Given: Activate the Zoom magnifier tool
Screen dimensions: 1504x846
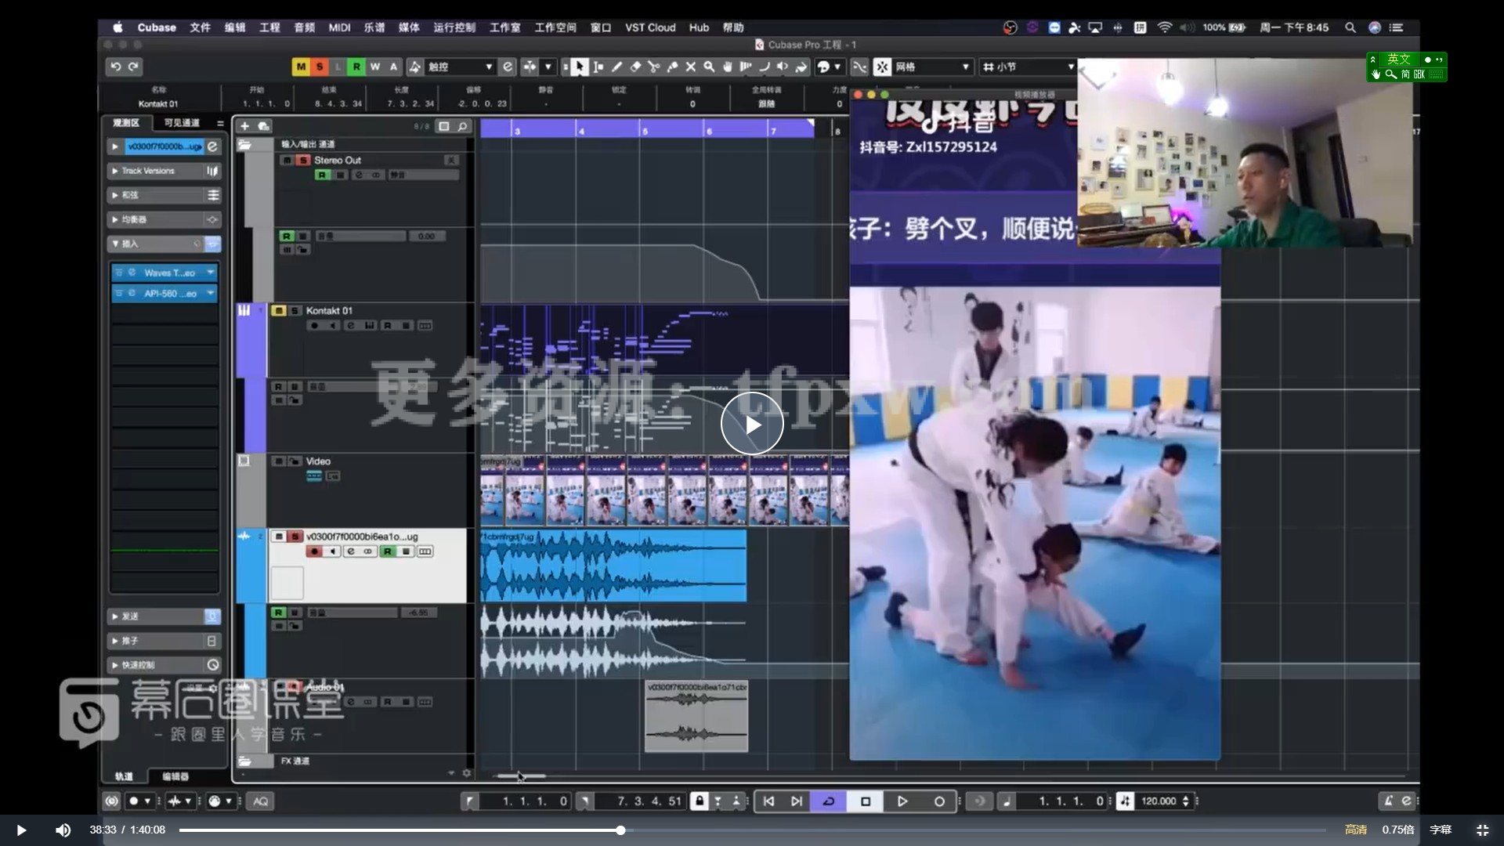Looking at the screenshot, I should [x=708, y=67].
